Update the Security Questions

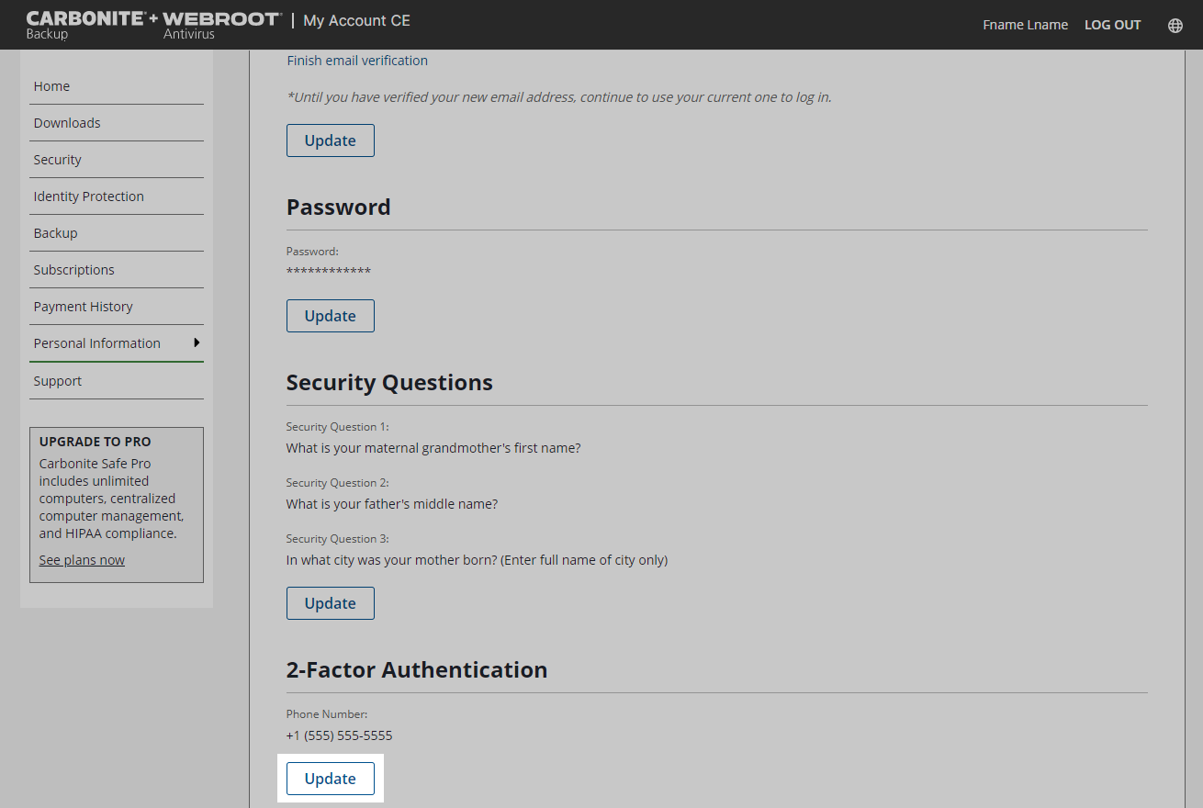[x=331, y=603]
